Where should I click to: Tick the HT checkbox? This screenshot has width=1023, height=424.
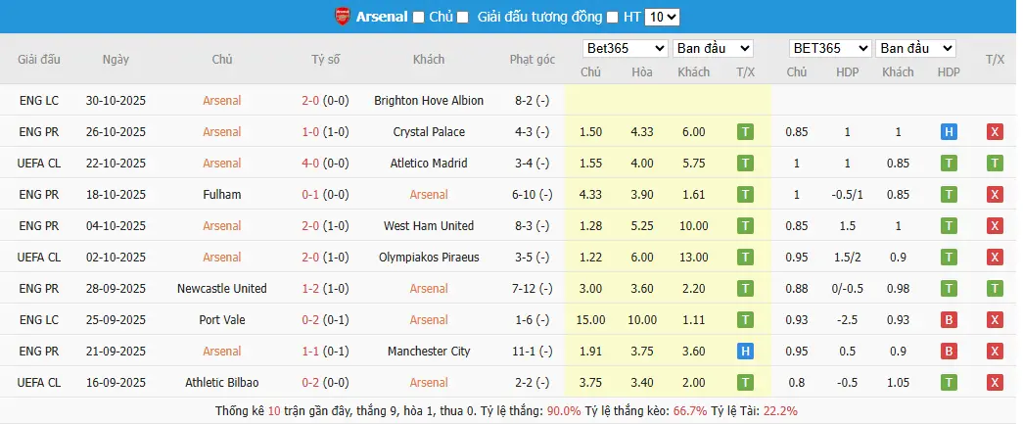click(x=613, y=17)
